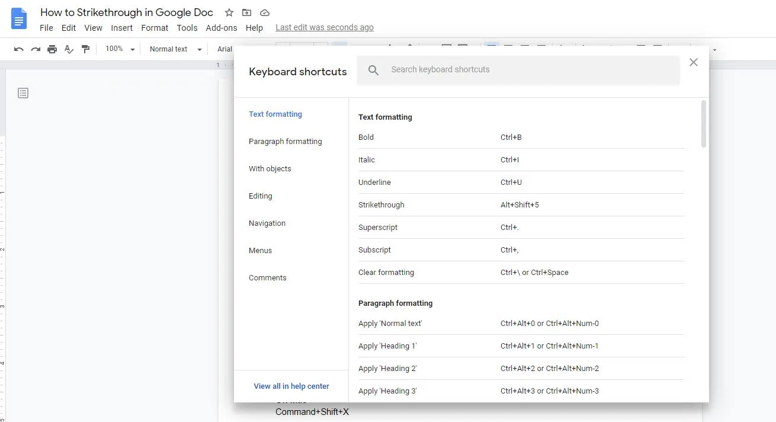This screenshot has height=422, width=776.
Task: Open the Add-ons menu
Action: click(x=222, y=28)
